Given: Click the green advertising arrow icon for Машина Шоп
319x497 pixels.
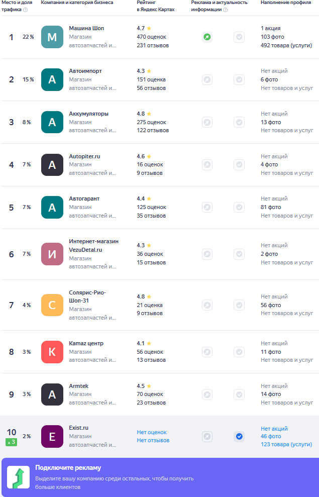Looking at the screenshot, I should (207, 37).
